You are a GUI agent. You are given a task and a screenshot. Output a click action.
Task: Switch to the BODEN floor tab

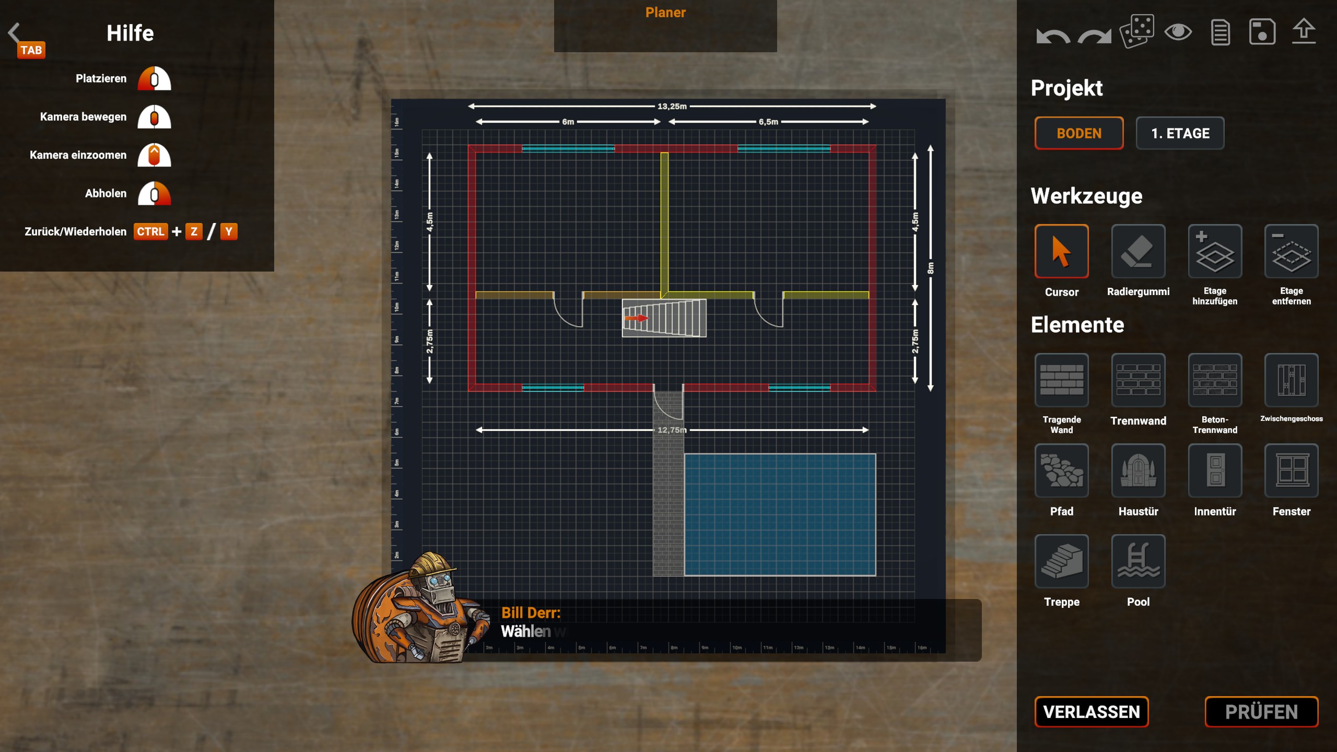tap(1079, 133)
